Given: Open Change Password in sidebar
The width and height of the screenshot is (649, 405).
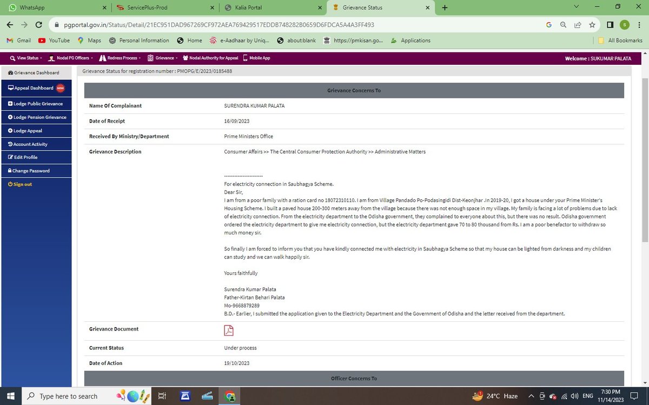Looking at the screenshot, I should [36, 171].
